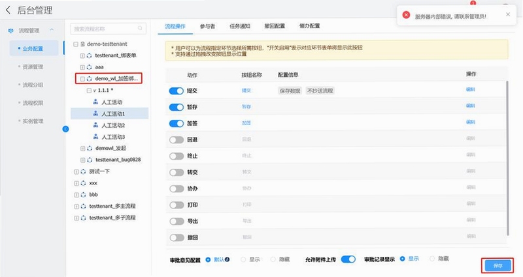Switch to the 任务通知 tab

click(240, 26)
